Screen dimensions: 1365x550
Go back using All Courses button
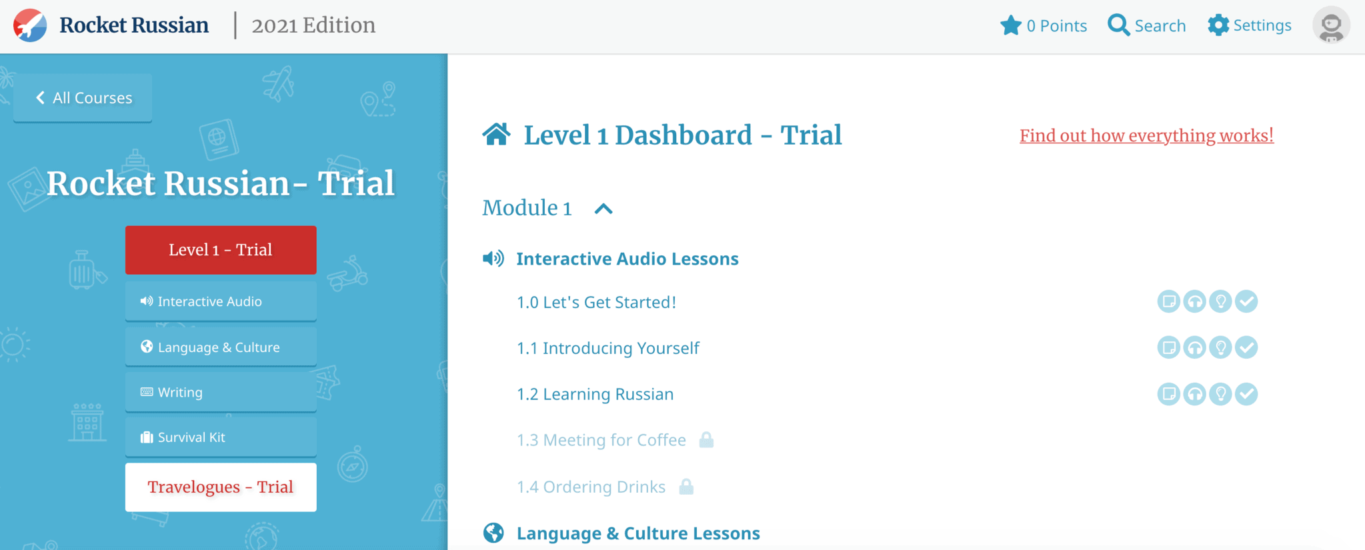pos(82,97)
